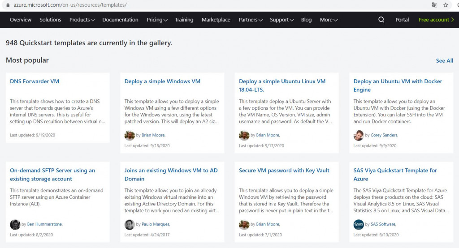
Task: Expand the More dropdown menu
Action: point(329,20)
